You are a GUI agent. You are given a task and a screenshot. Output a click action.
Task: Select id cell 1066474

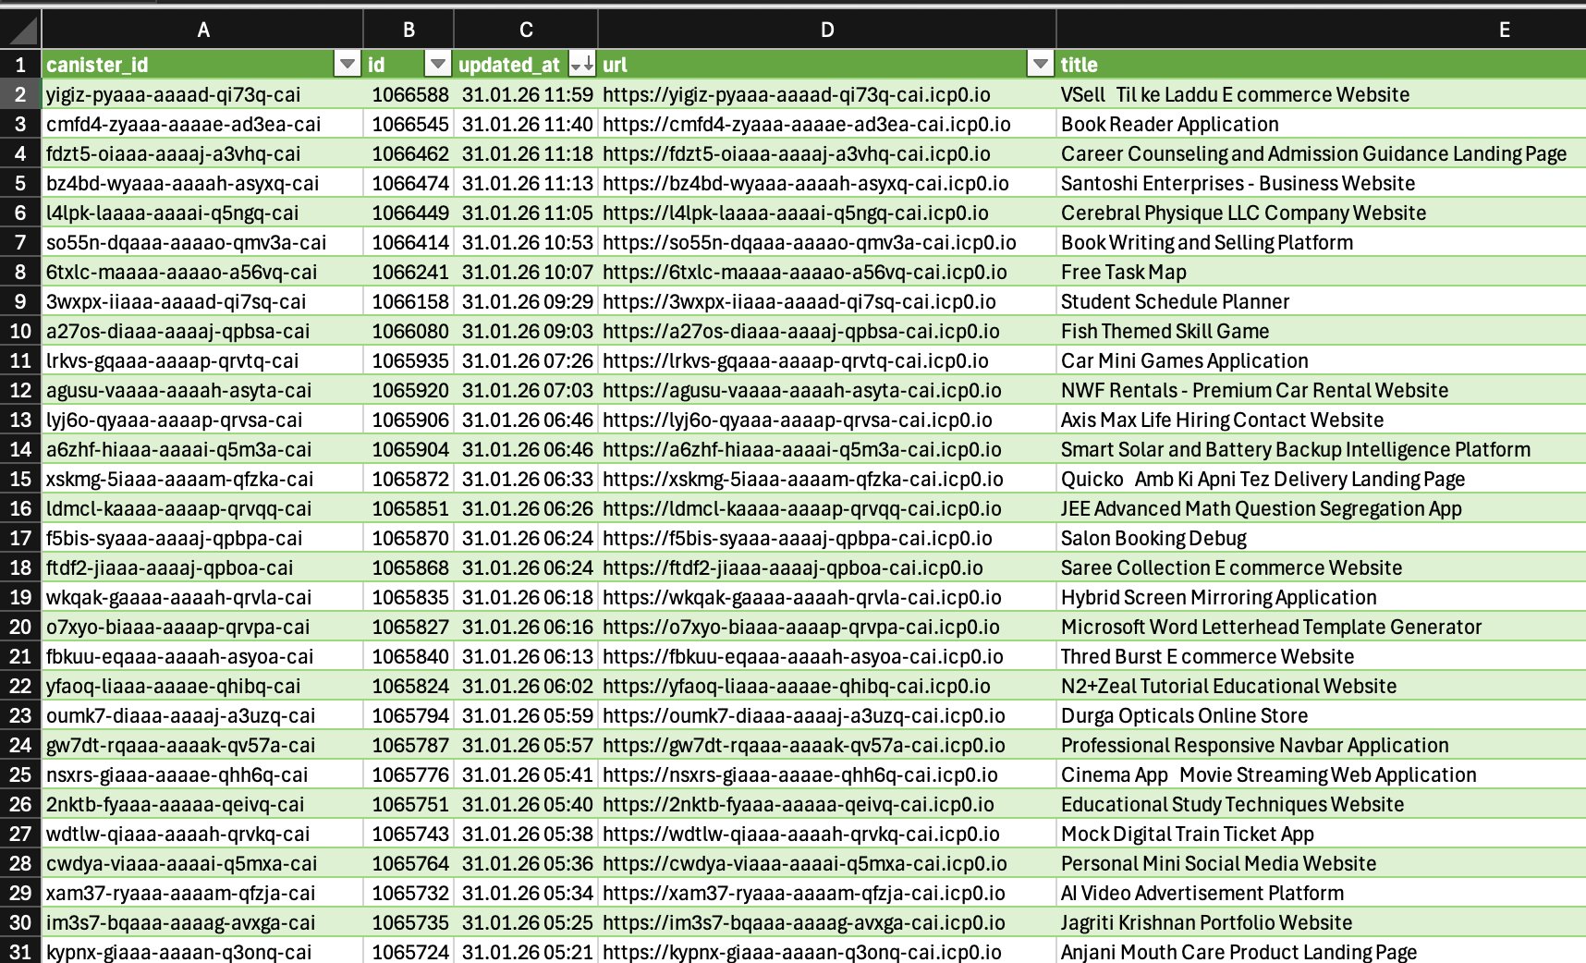click(409, 183)
